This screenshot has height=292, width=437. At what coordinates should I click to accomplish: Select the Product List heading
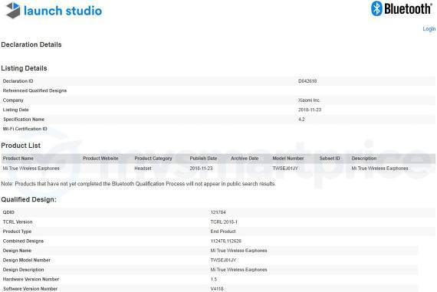point(21,146)
